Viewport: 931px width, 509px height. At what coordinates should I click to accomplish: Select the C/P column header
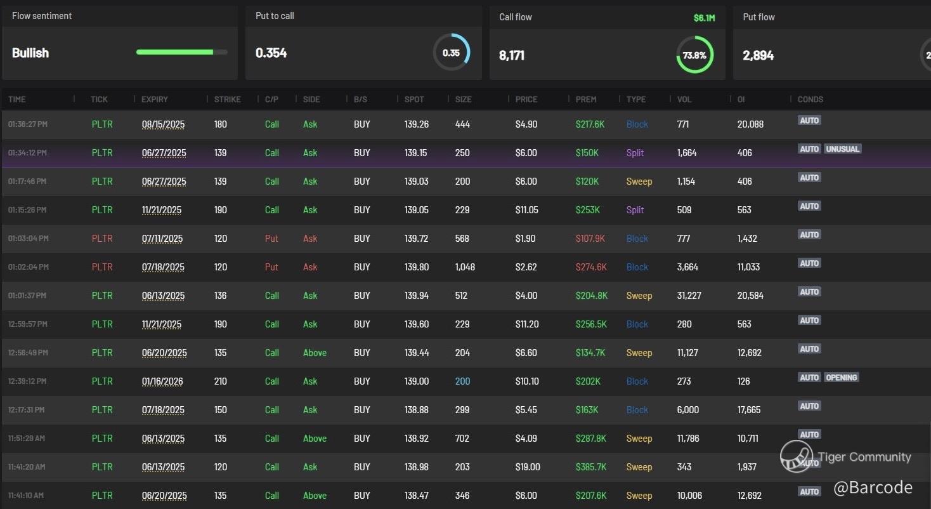pyautogui.click(x=271, y=100)
